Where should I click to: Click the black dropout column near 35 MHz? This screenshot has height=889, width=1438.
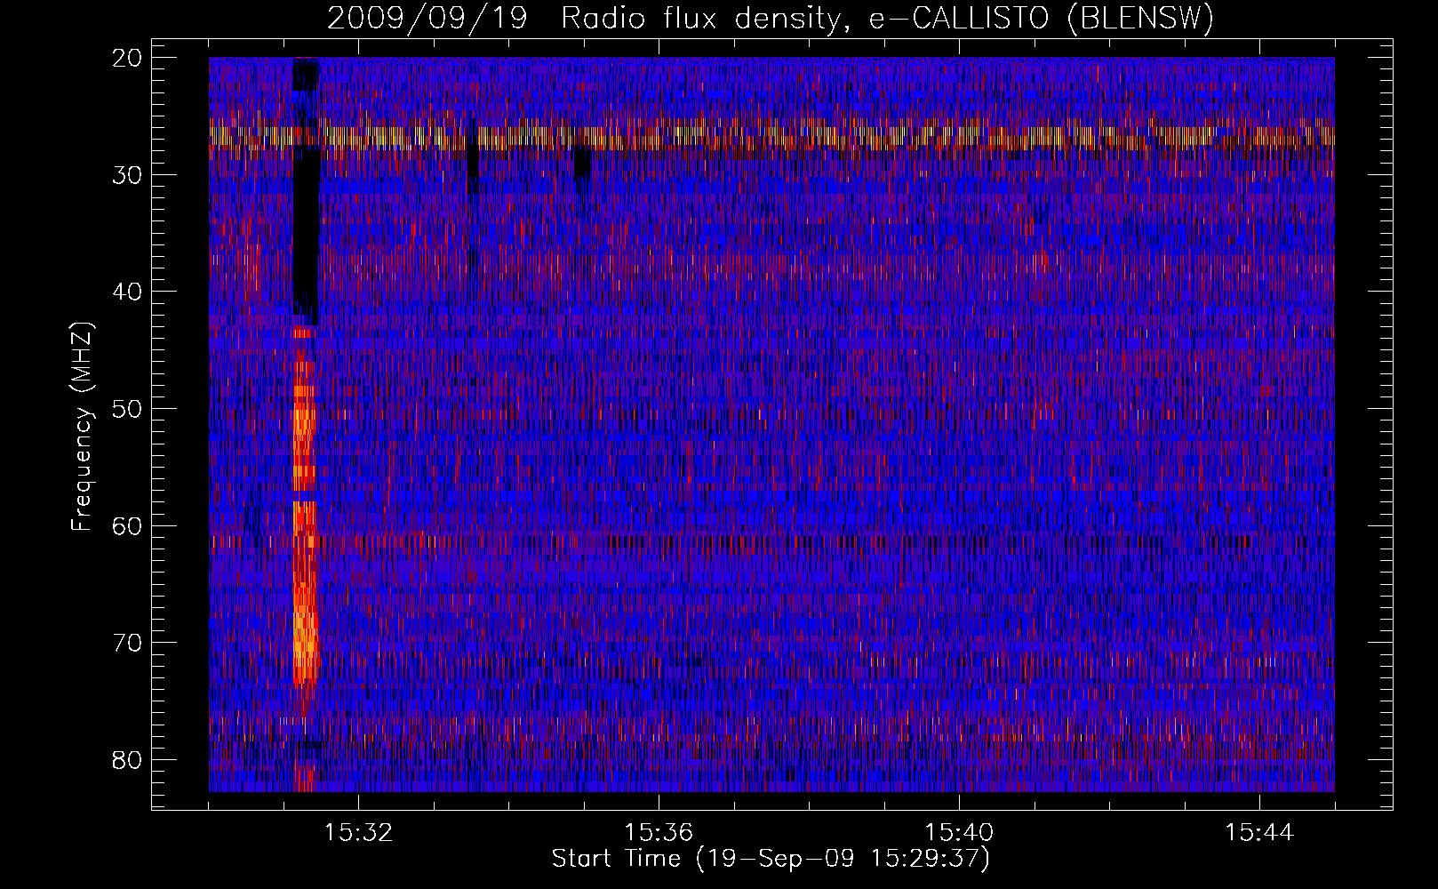coord(305,236)
